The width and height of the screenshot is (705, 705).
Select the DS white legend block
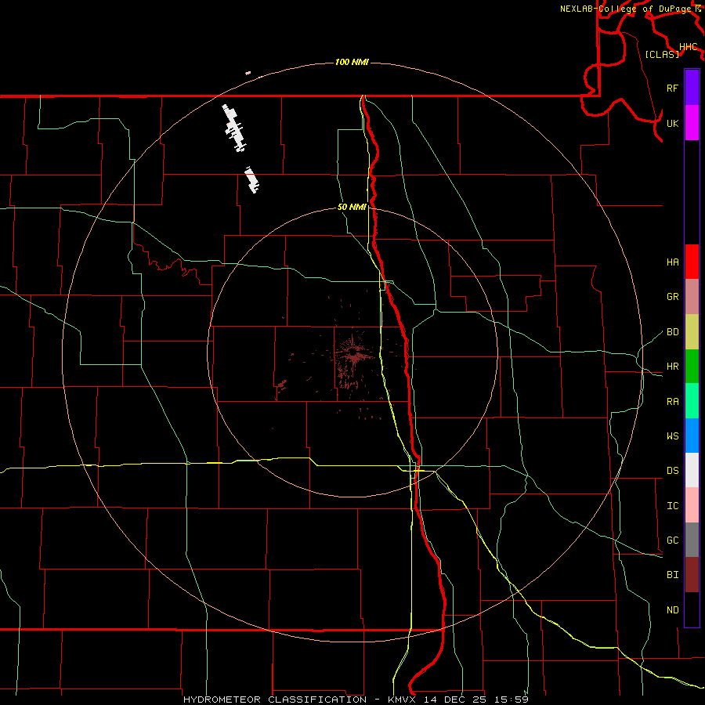pyautogui.click(x=692, y=470)
